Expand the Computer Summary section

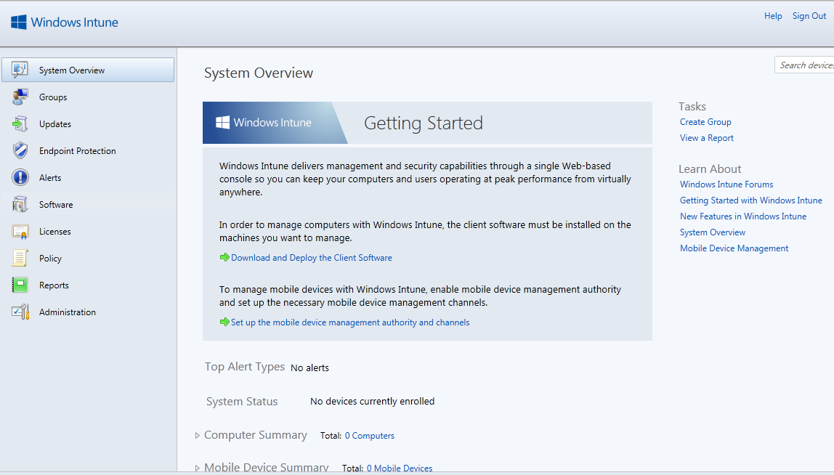pyautogui.click(x=198, y=436)
